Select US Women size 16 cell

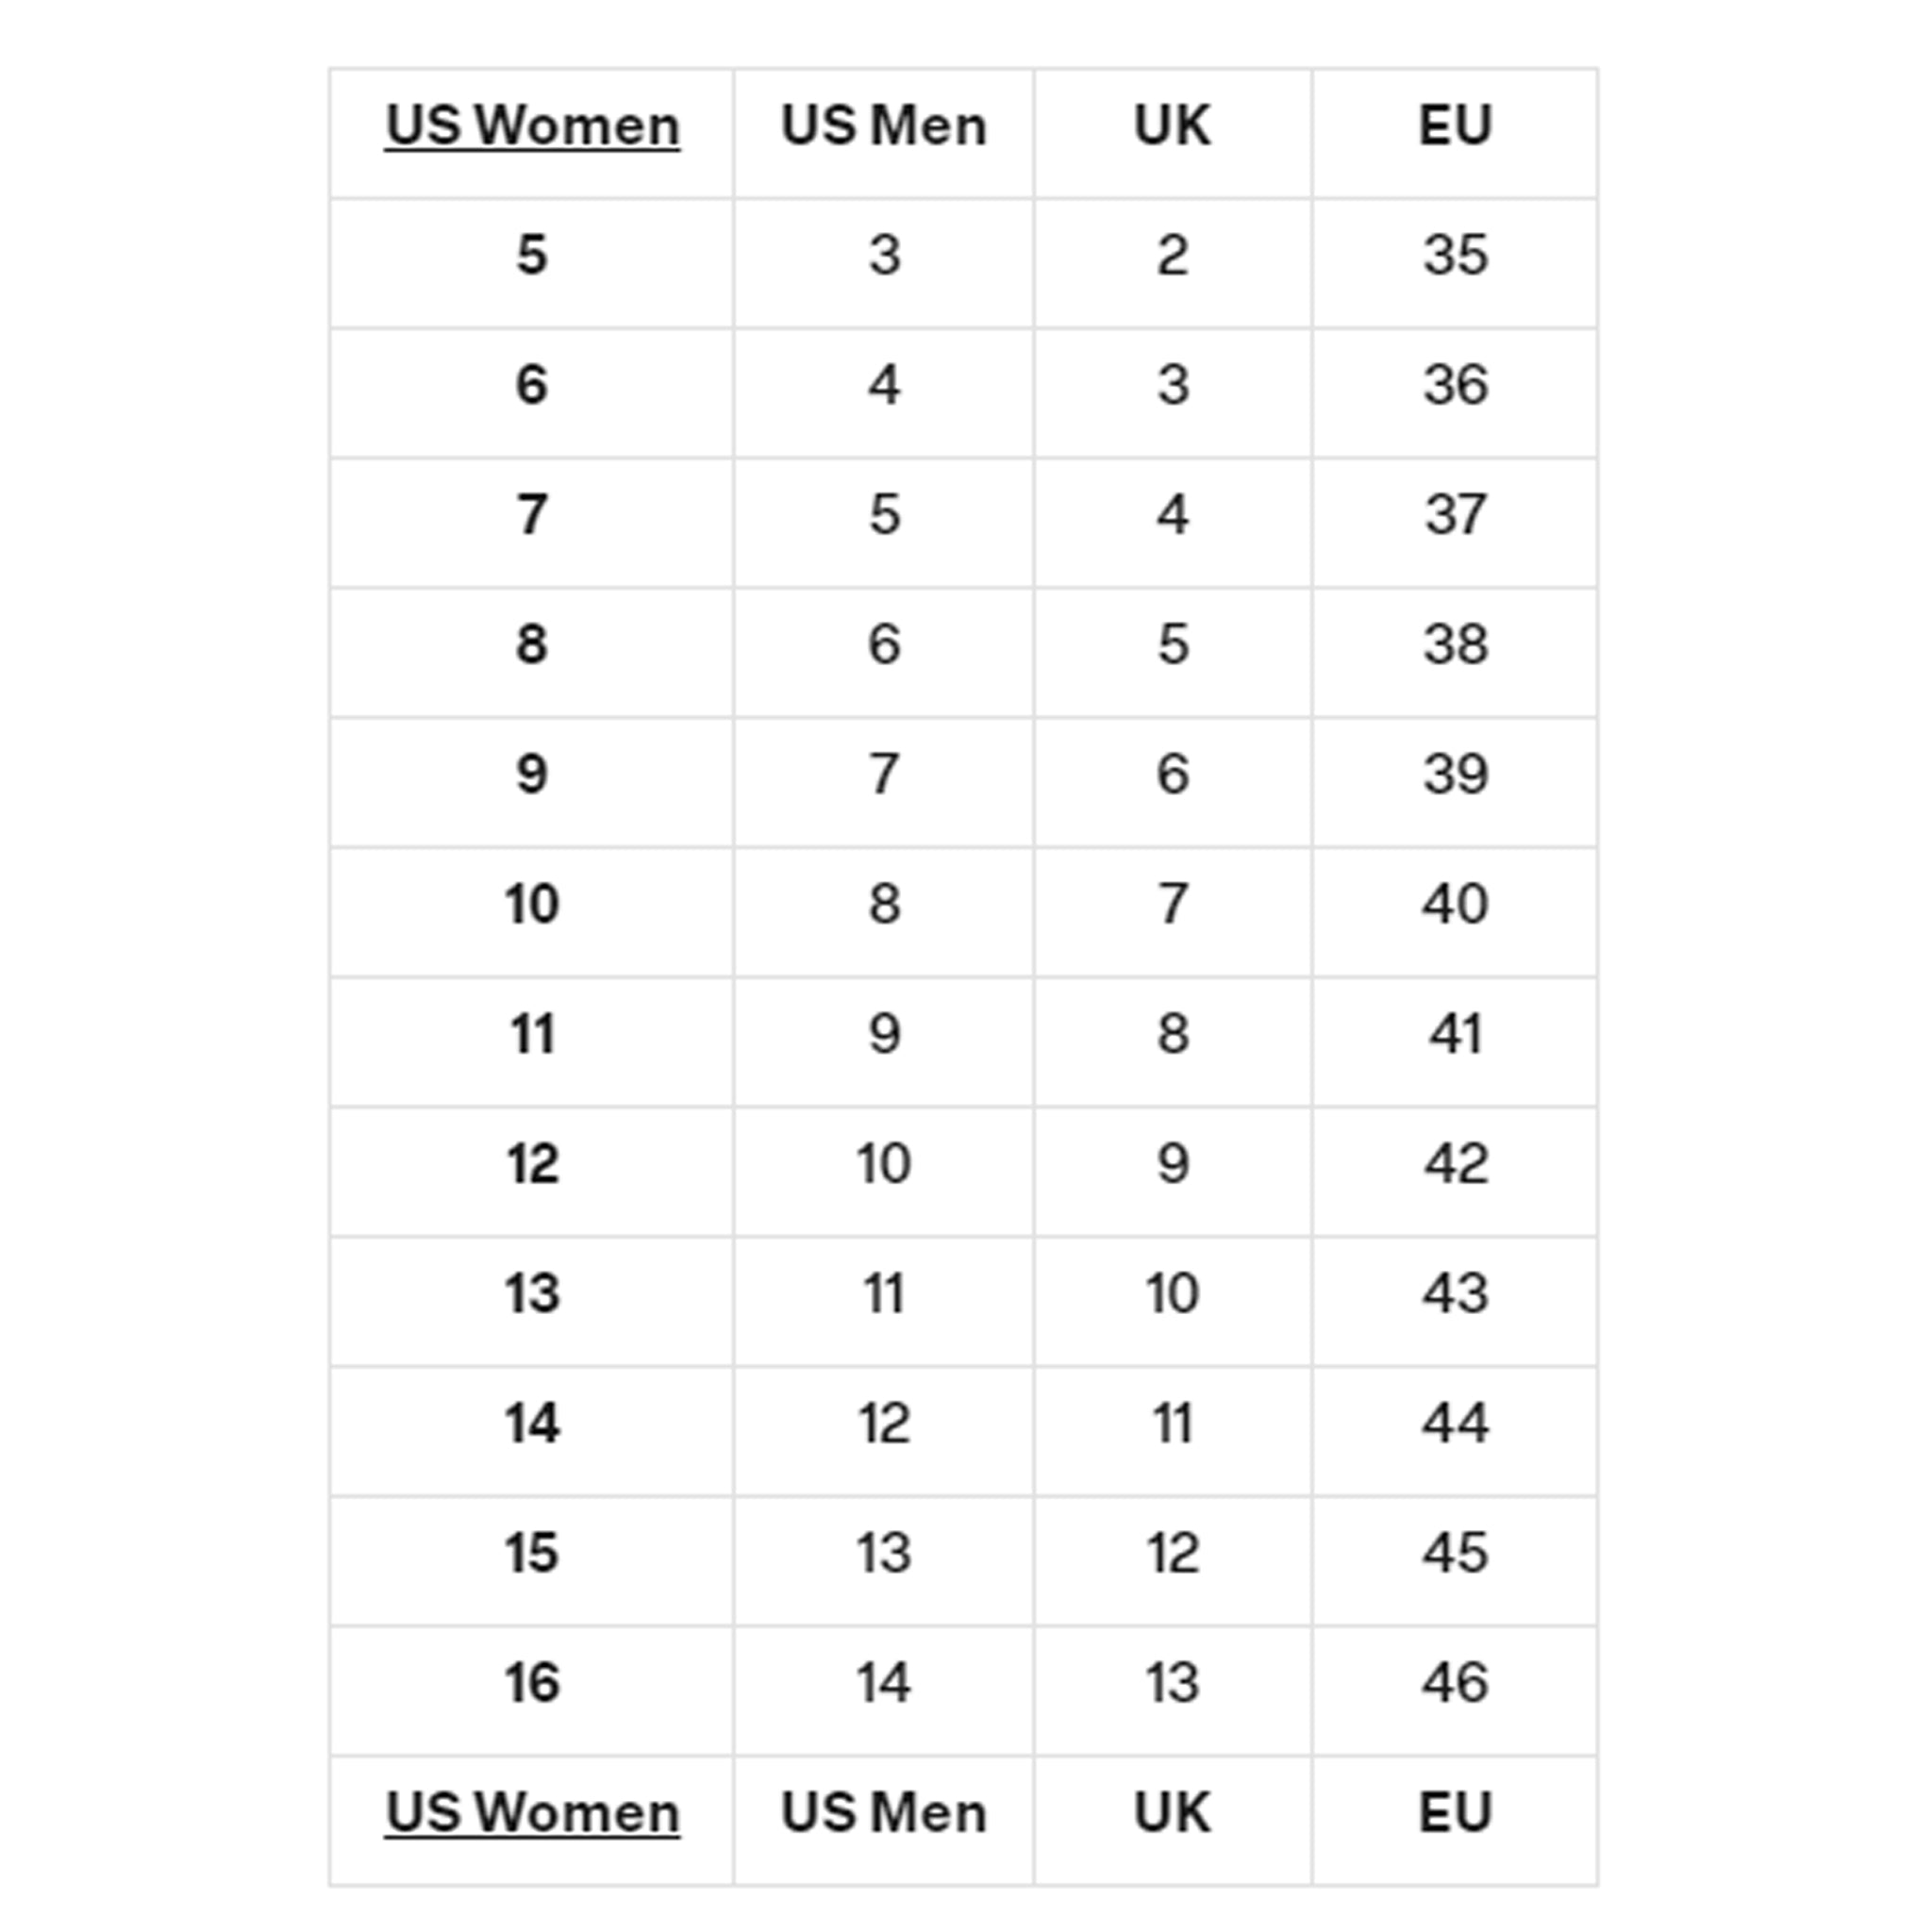532,1682
